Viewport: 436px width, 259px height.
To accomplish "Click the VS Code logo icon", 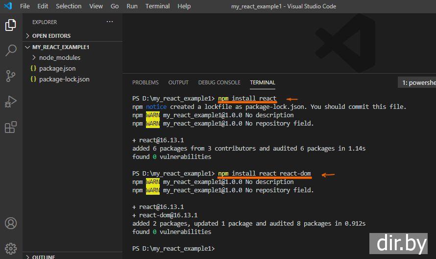I will (8, 6).
